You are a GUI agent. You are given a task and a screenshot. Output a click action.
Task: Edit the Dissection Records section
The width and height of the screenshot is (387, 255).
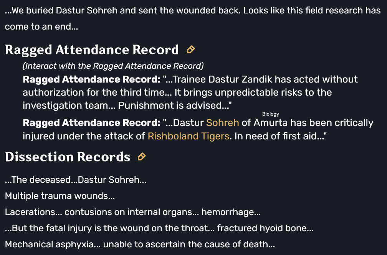142,157
